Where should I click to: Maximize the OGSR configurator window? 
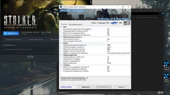click(123, 7)
